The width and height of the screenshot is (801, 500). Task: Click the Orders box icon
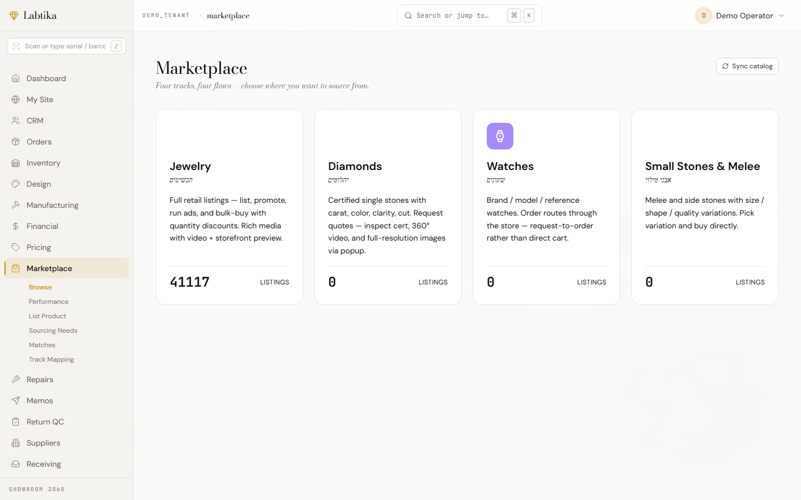16,142
